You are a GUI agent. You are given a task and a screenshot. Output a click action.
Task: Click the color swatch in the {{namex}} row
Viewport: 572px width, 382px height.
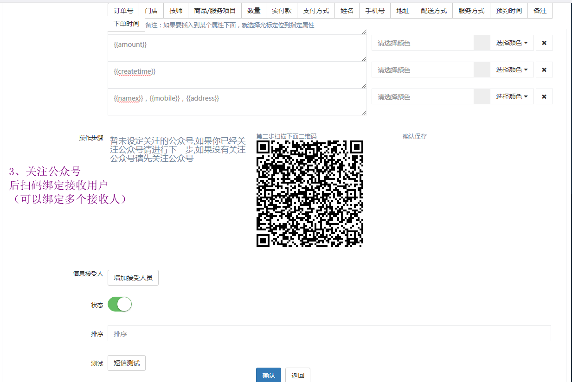coord(482,96)
